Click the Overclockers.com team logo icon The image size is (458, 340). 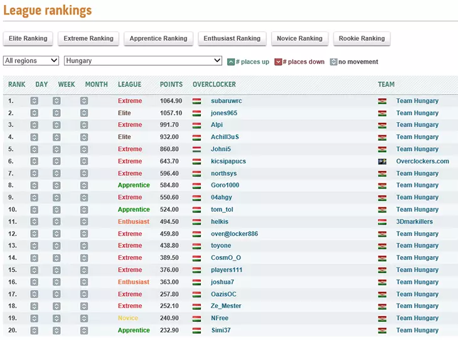pos(382,162)
